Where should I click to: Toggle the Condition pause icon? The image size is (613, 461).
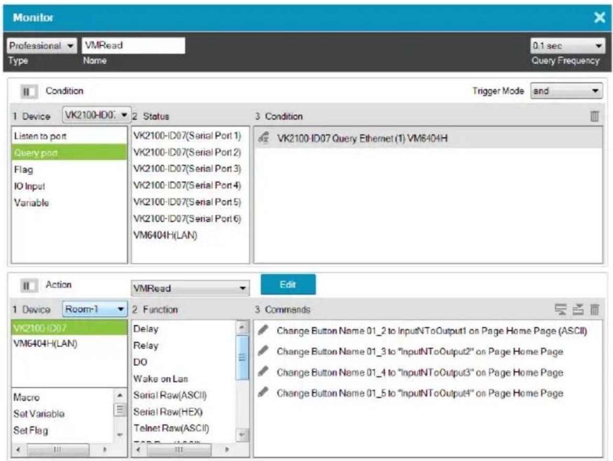(29, 92)
